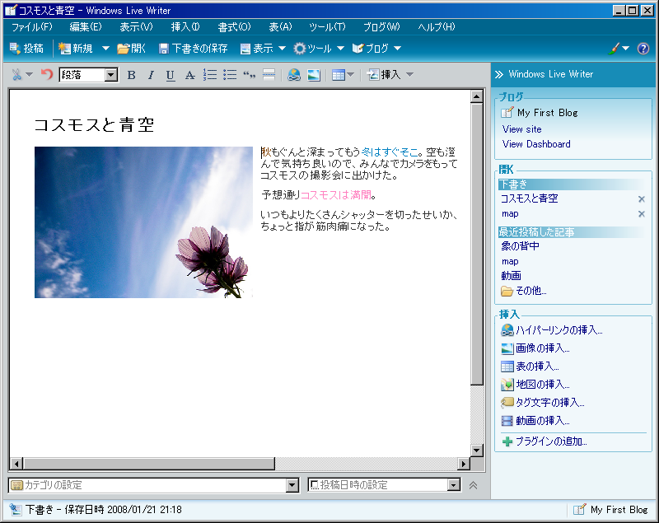Open the draft コスモスと青空 in the sidebar
Screen dimensions: 659x523
[529, 198]
